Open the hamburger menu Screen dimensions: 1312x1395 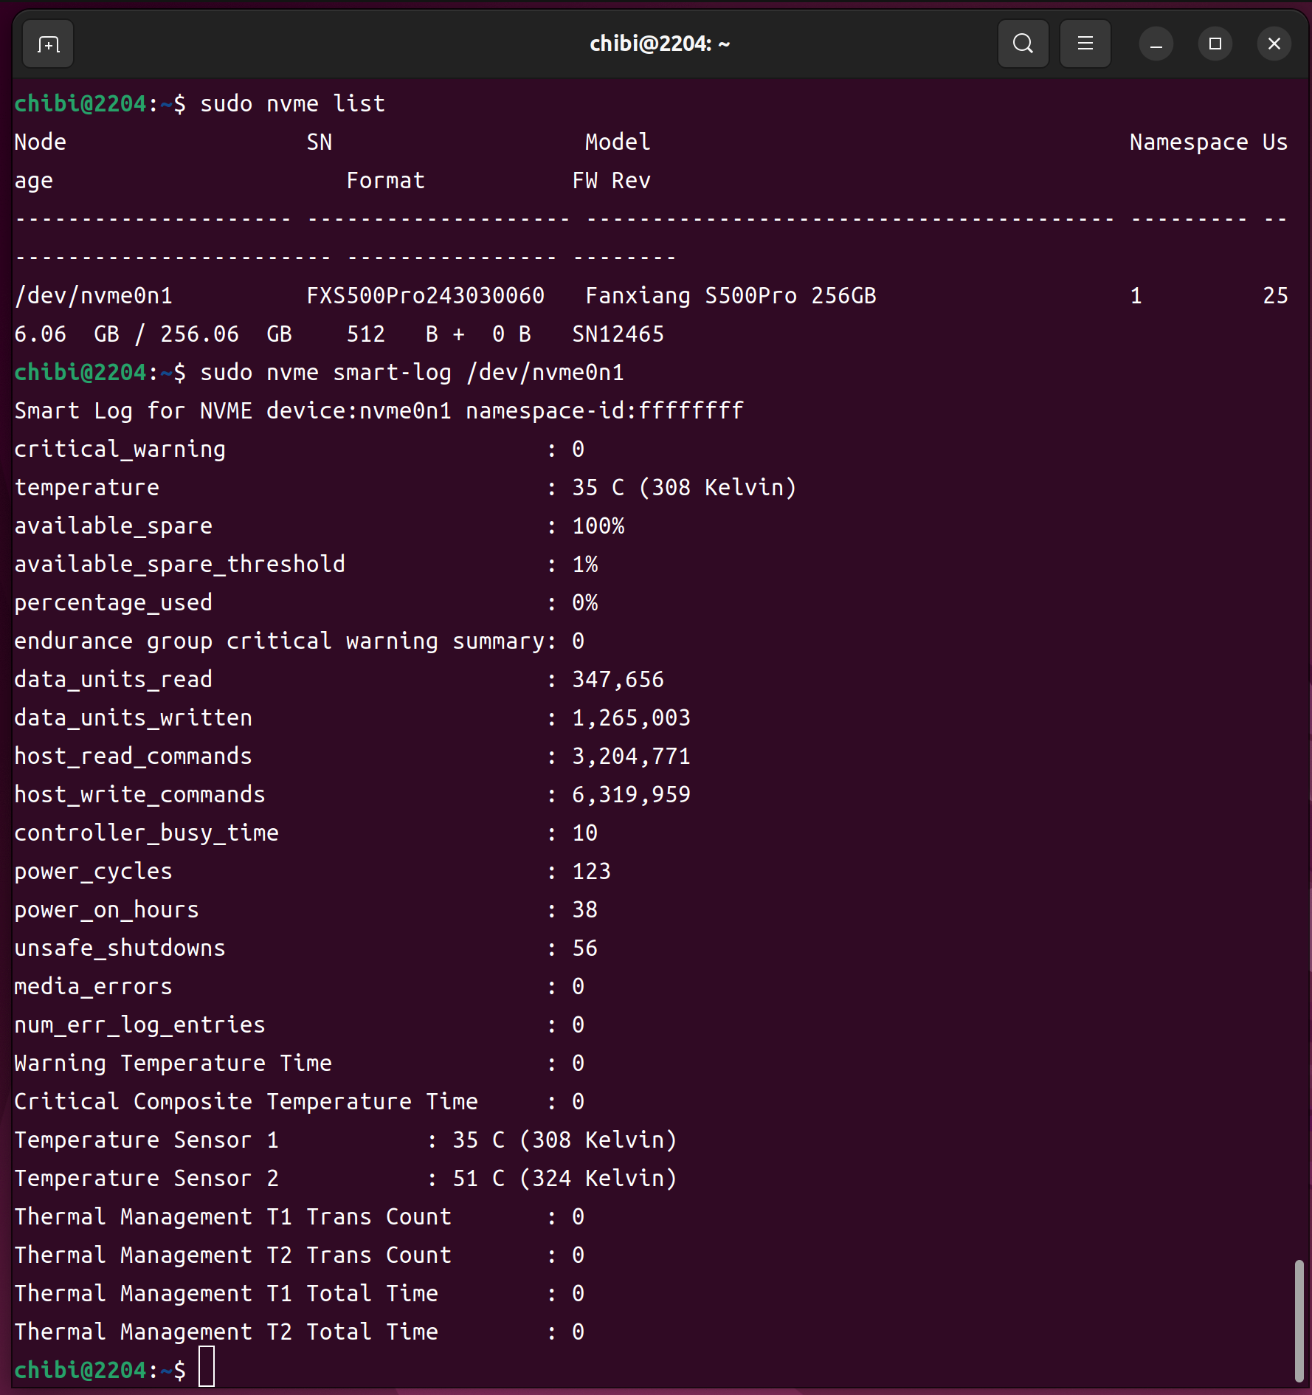pyautogui.click(x=1085, y=44)
